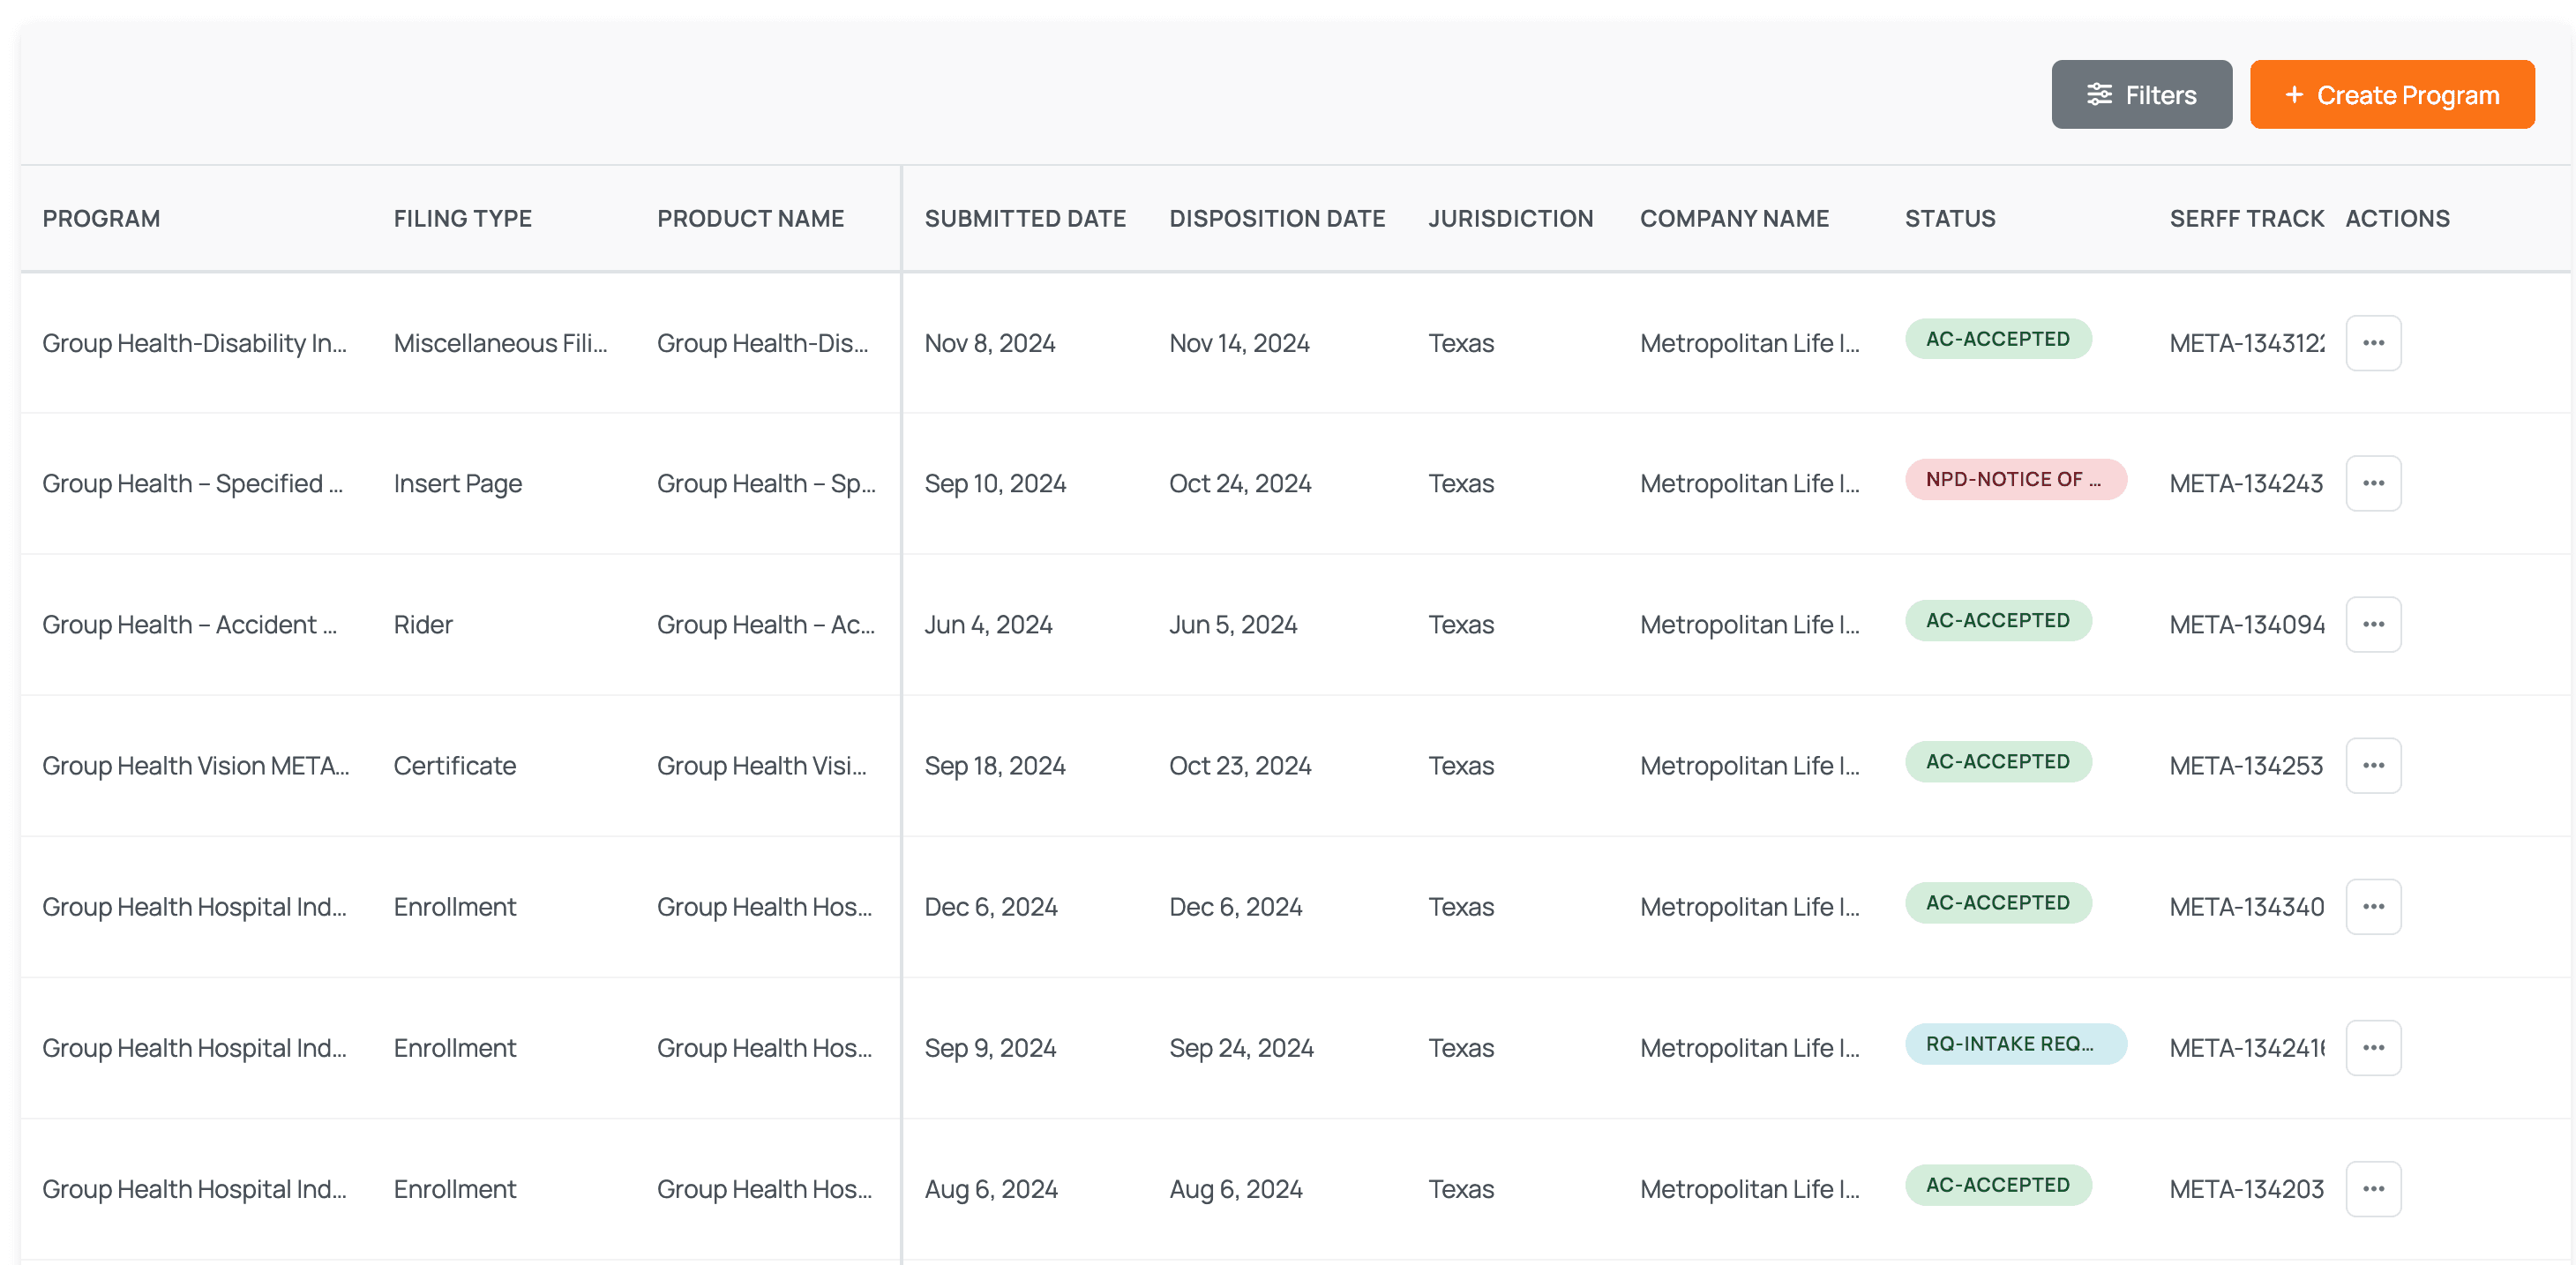Screen dimensions: 2576x1265
Task: Open actions menu for Insert Page filing
Action: 2373,484
